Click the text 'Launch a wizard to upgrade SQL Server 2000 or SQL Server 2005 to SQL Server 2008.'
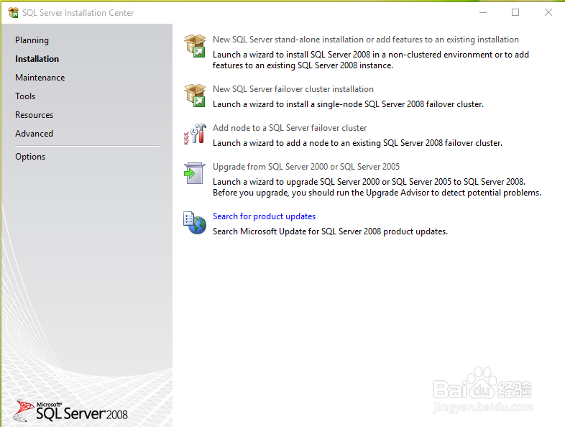 369,182
